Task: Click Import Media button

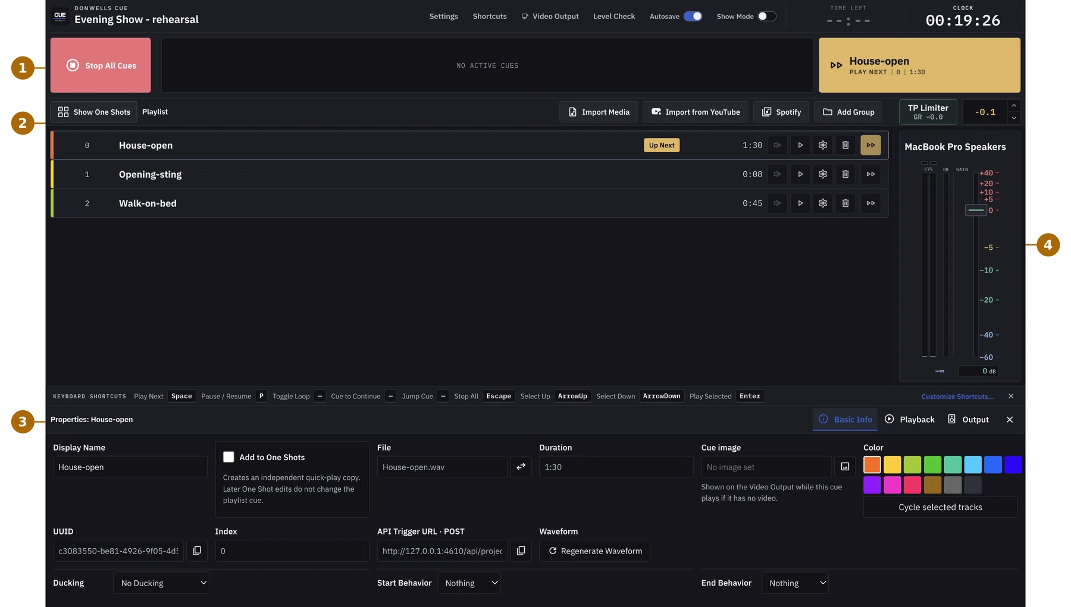Action: point(599,112)
